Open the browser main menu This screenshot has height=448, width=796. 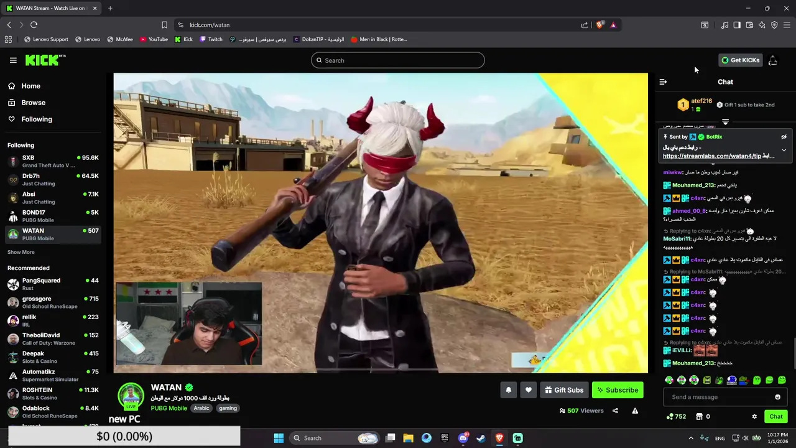point(787,25)
